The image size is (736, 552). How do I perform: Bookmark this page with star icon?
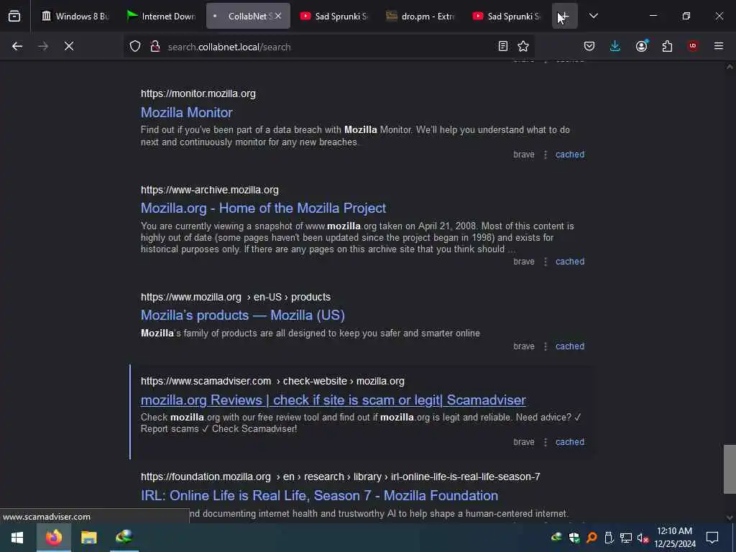pyautogui.click(x=523, y=46)
